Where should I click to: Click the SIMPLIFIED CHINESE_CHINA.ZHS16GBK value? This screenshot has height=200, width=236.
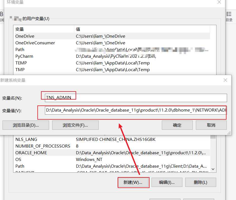click(x=115, y=139)
